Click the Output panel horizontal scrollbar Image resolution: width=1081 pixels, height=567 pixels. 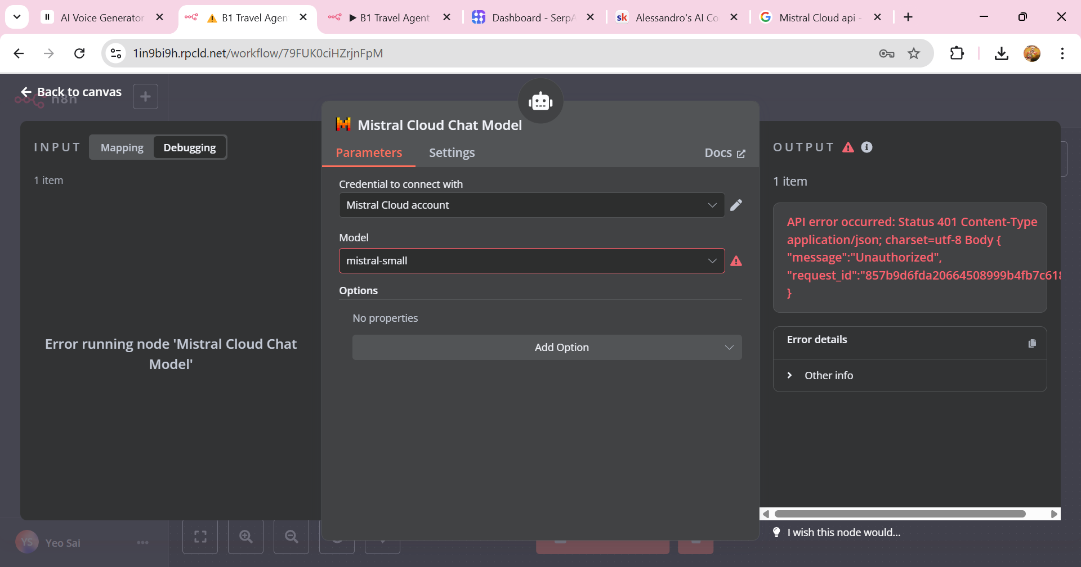900,514
